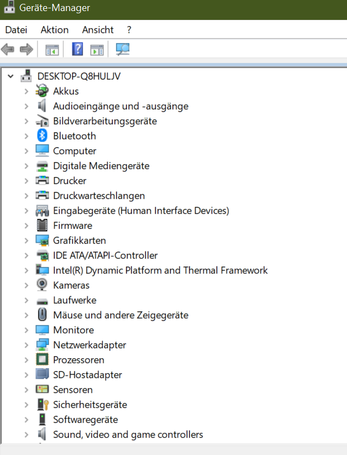Expand the Bluetooth category

point(26,136)
